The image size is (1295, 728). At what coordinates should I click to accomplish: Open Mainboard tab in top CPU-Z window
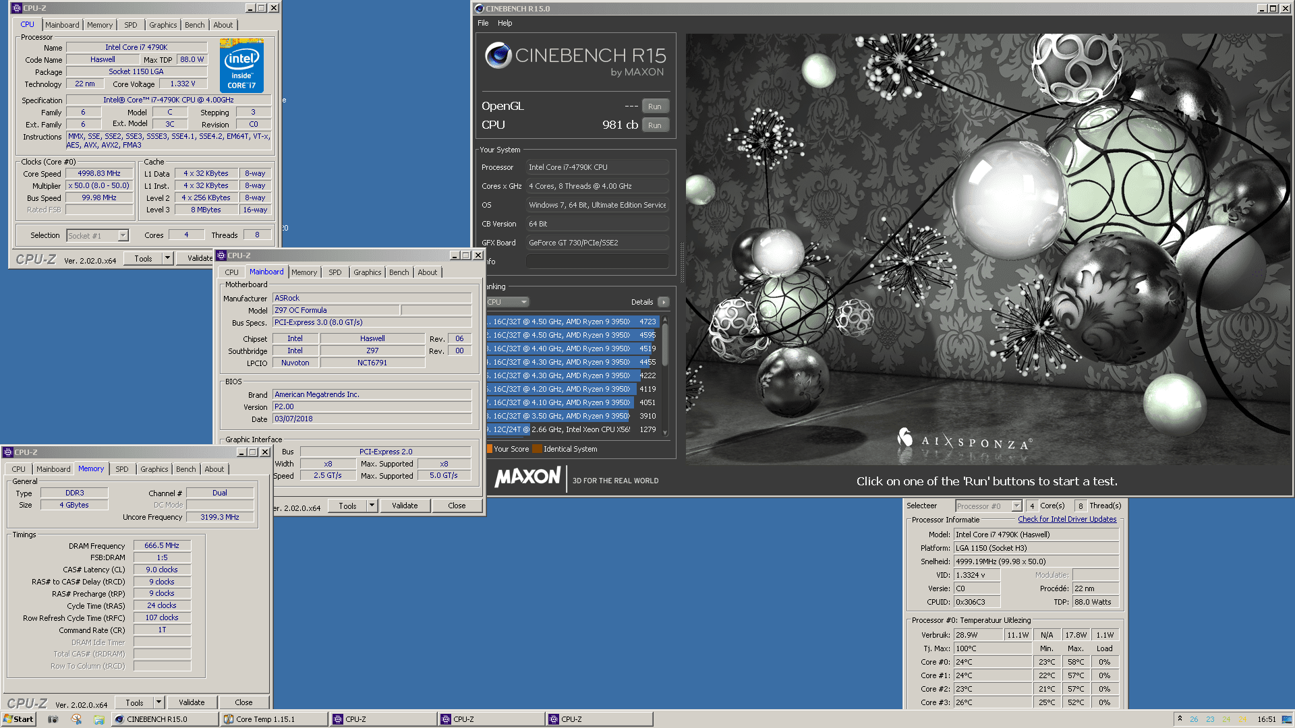click(62, 25)
